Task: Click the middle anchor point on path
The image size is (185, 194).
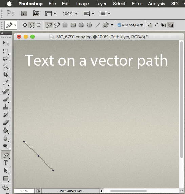Action: 39,156
